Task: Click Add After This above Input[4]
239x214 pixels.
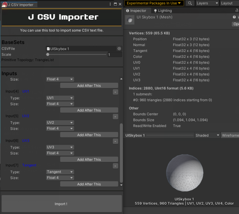Action: (89, 86)
